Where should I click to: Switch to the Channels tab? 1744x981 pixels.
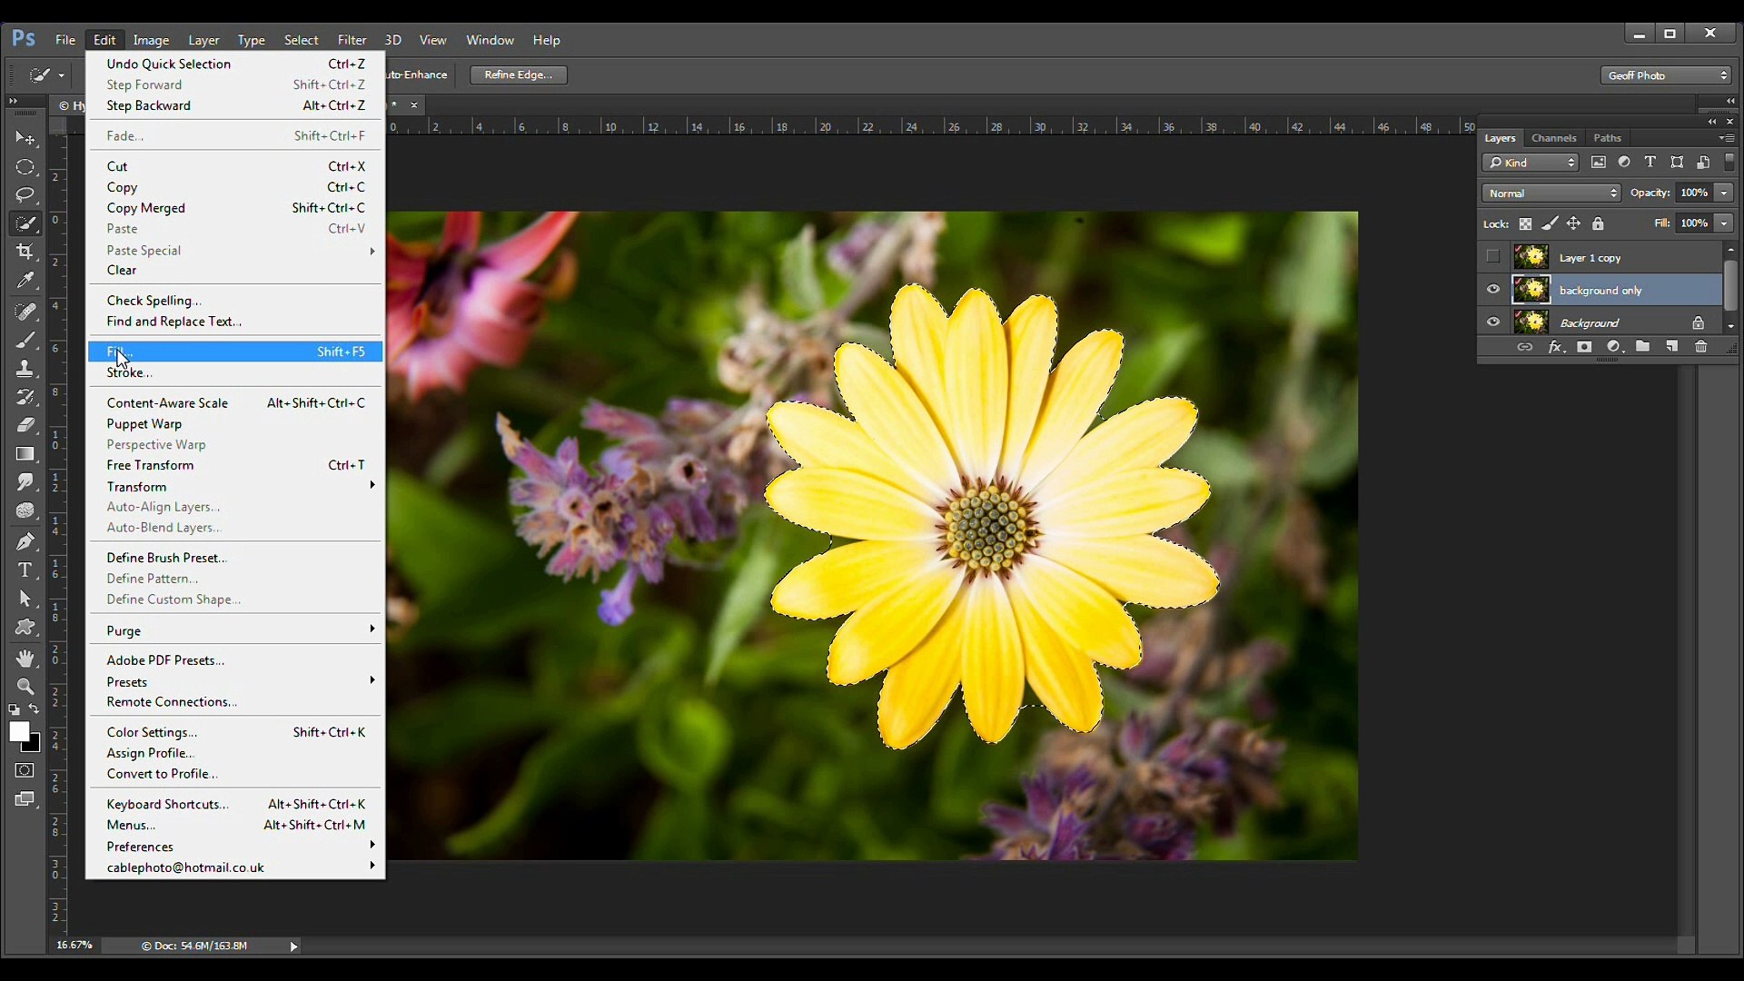[1553, 138]
